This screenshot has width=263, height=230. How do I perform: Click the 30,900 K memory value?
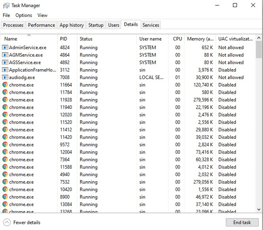tap(204, 77)
